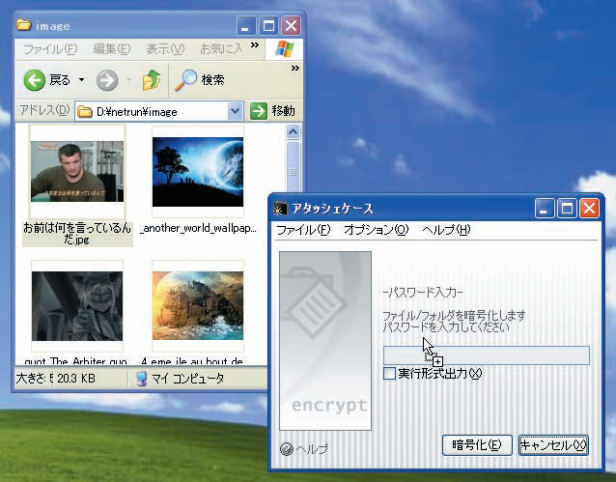616x482 pixels.
Task: Maximize the アタッシェケース window
Action: point(567,209)
